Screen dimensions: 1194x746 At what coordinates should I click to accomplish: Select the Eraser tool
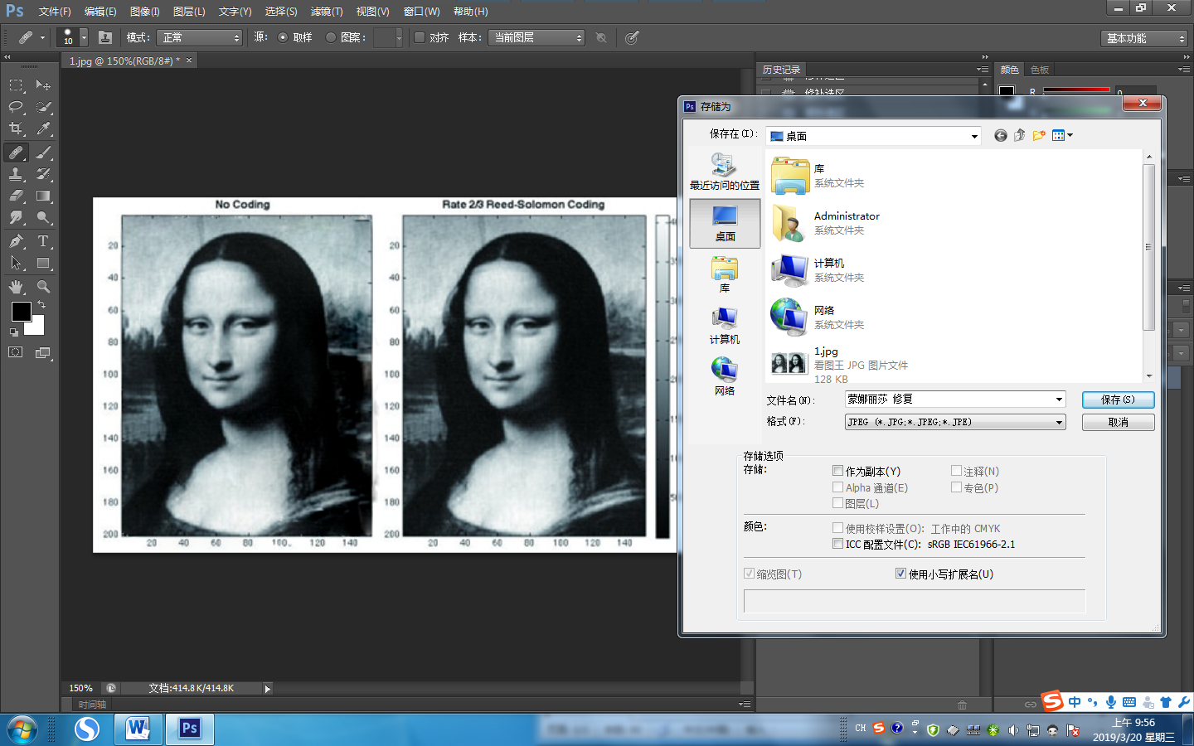pos(16,196)
